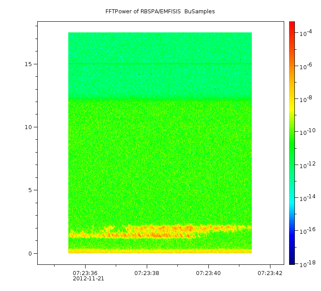Screen dimensions: 321x291
Task: Click the date label 2012-11-21
Action: (x=88, y=279)
